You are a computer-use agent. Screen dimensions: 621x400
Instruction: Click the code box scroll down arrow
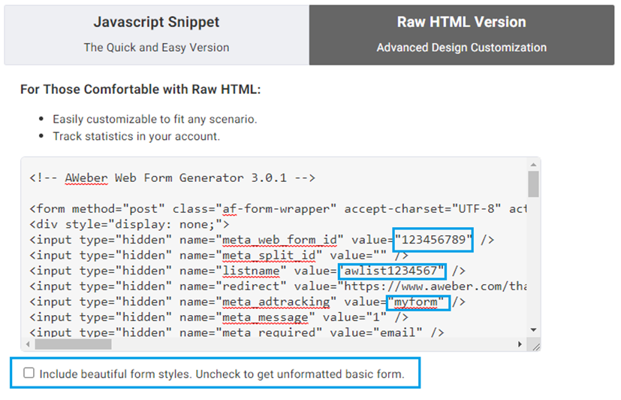533,330
